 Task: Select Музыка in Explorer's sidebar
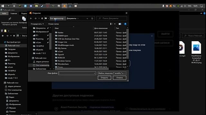point(12,108)
